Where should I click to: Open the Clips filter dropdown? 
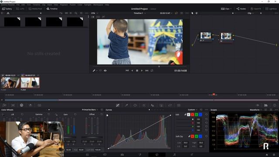coord(226,9)
